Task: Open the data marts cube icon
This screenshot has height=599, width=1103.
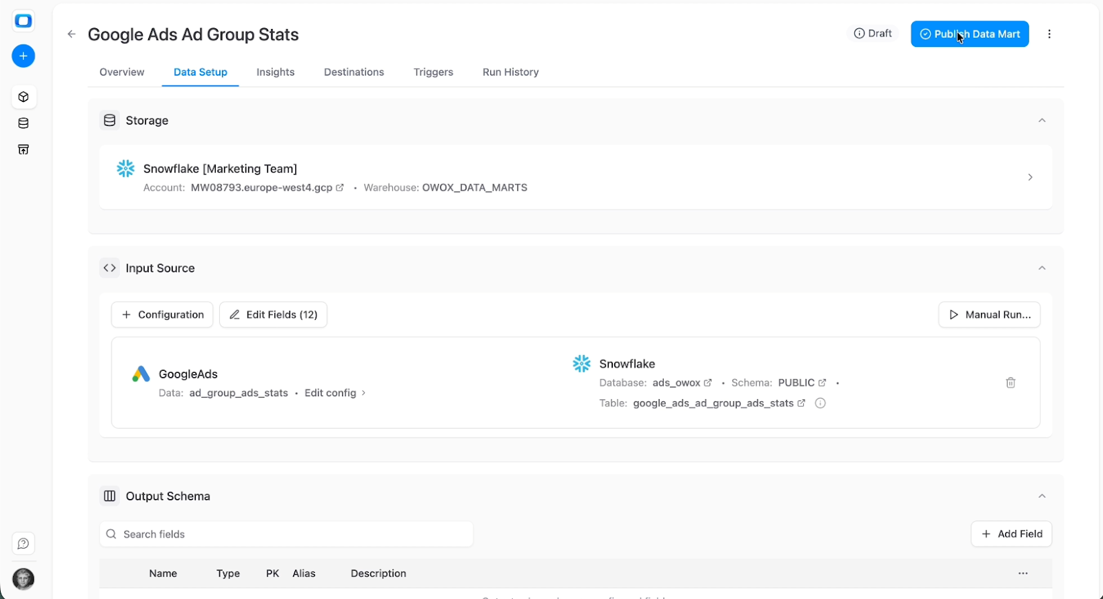Action: pos(23,97)
